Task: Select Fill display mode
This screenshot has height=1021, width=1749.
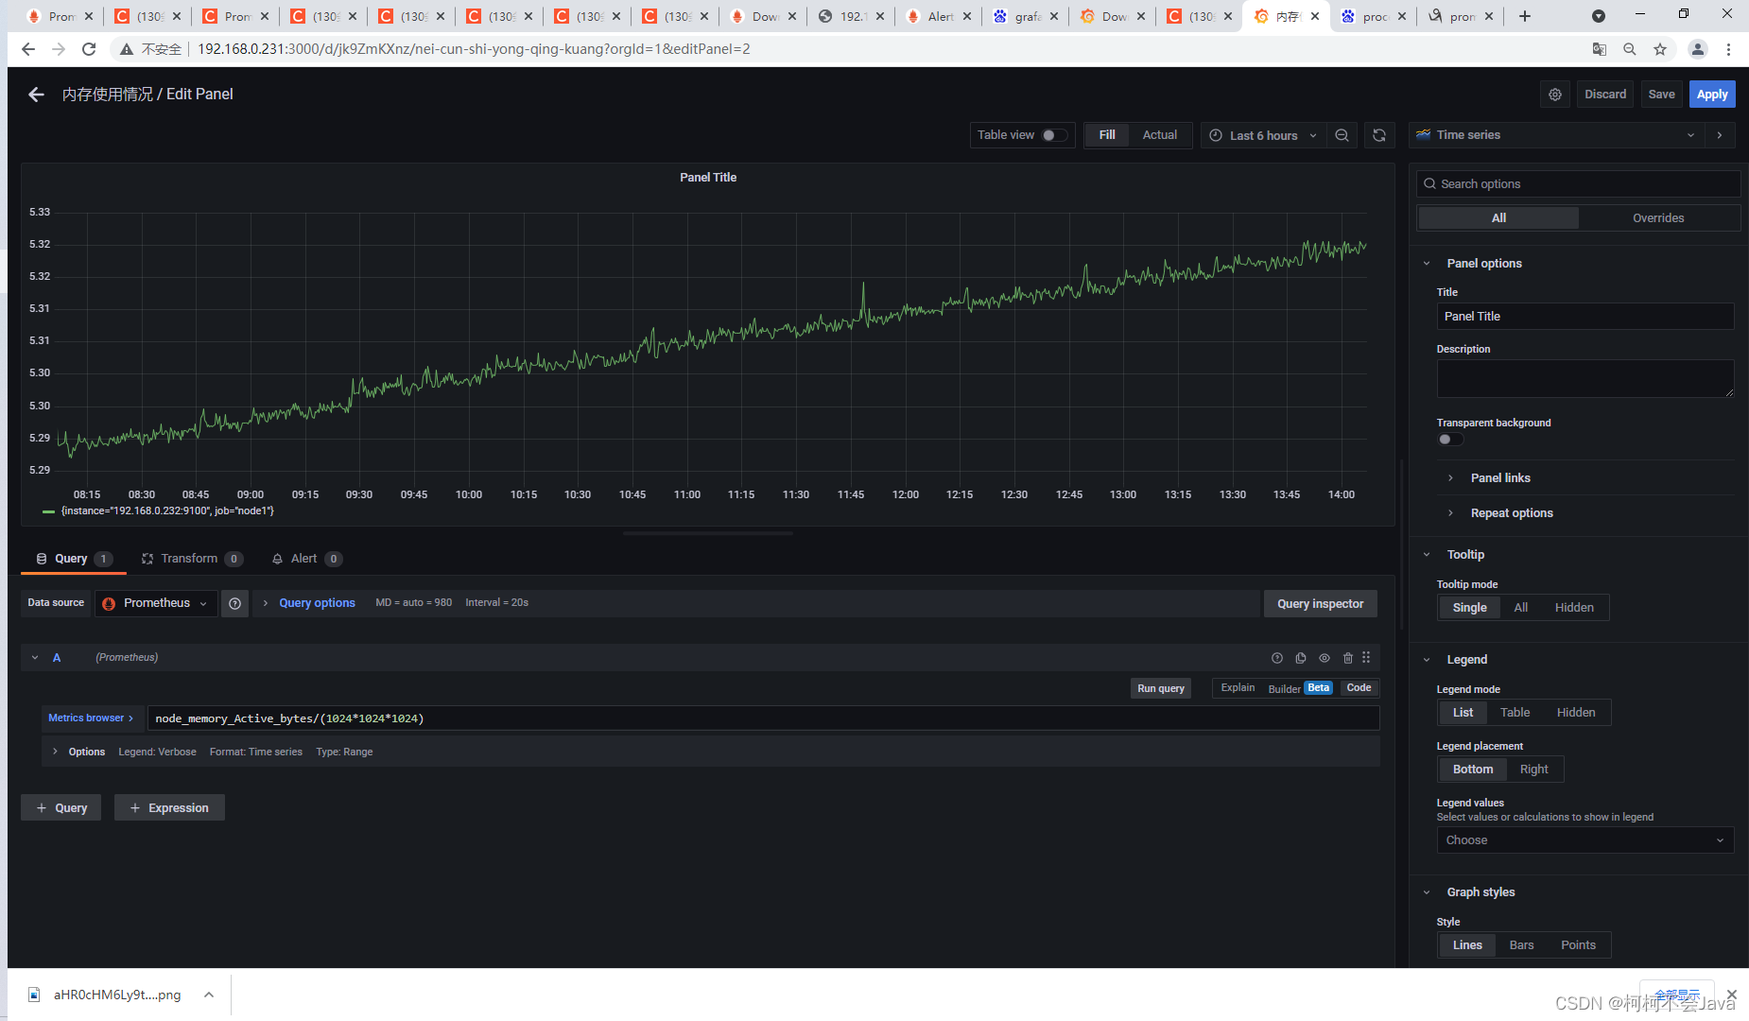Action: 1107,135
